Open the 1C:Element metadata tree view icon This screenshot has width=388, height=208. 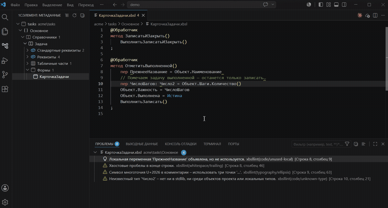5,46
